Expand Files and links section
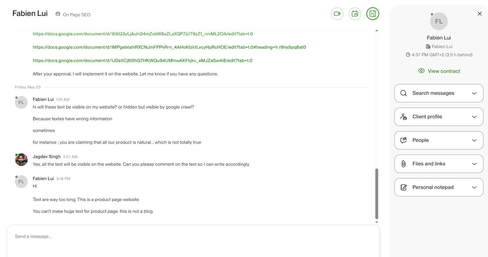 pos(439,164)
